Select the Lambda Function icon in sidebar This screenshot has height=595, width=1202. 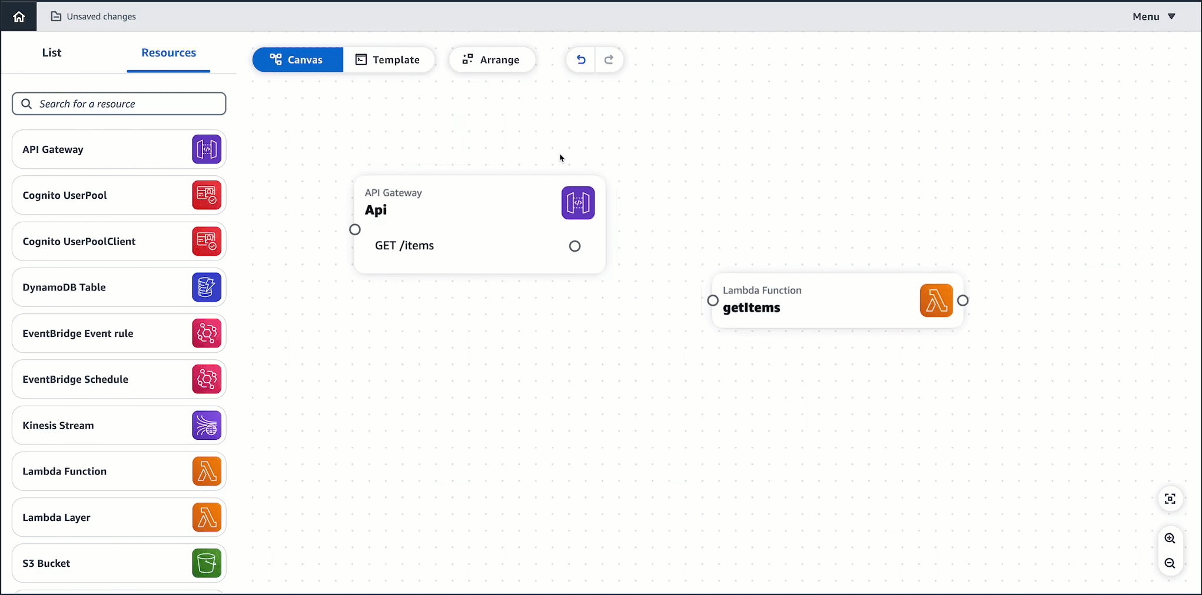(207, 471)
